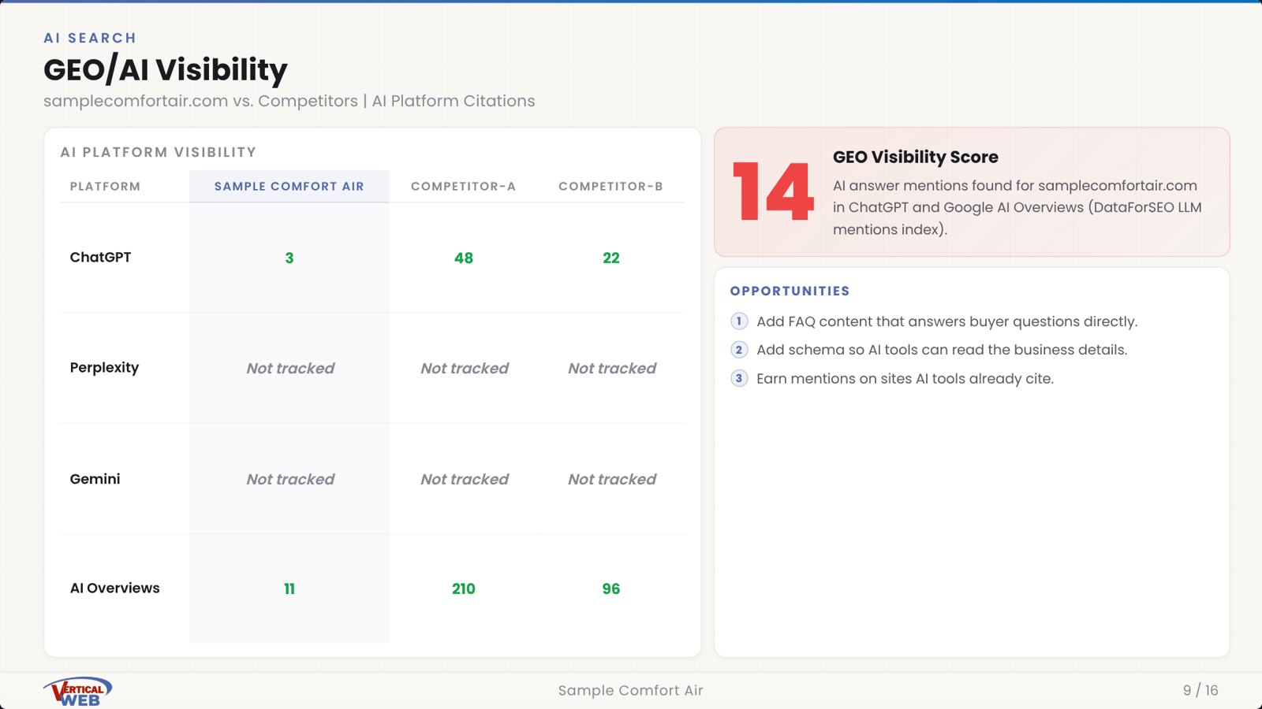Click the AI Overviews row label

tap(114, 588)
